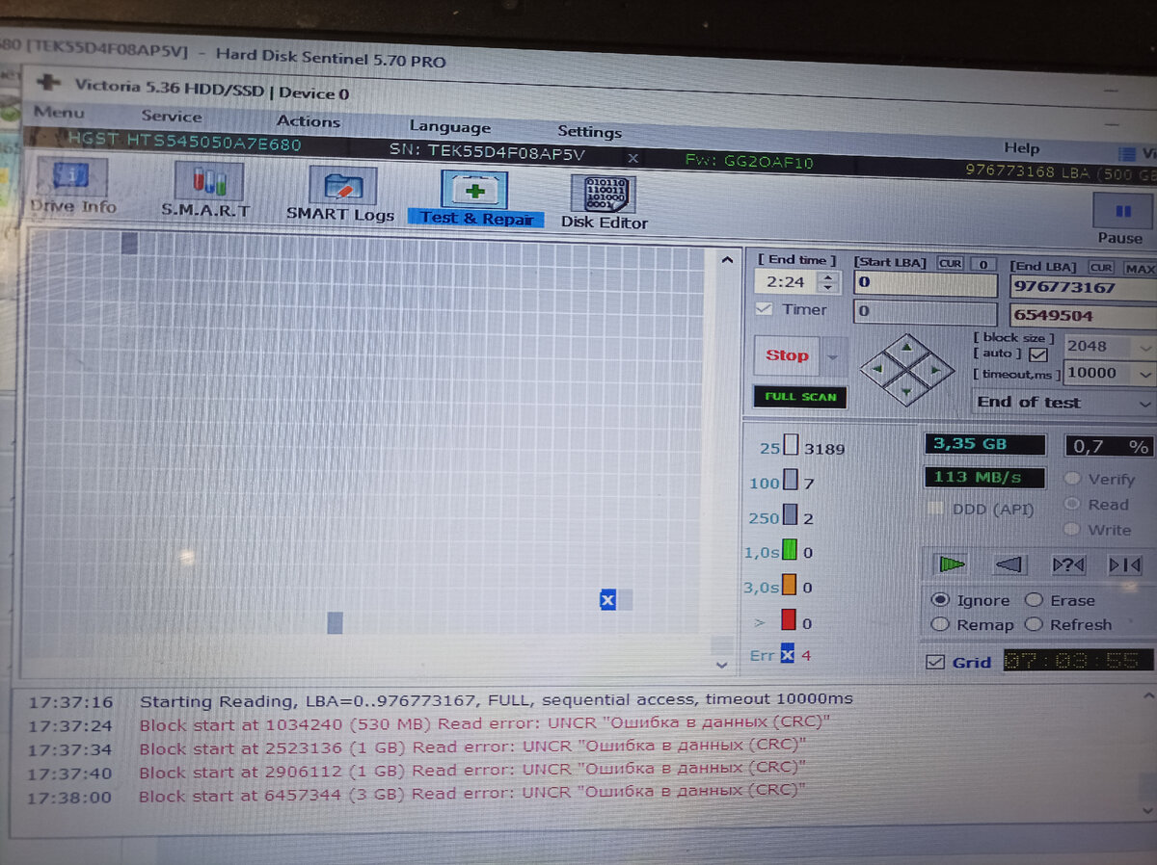Click the MAX button beside End LBA
Screen dimensions: 1157x865
coord(1140,268)
